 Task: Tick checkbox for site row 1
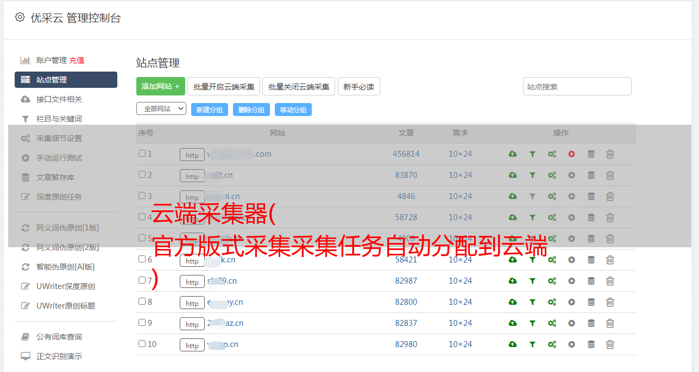[x=142, y=153]
